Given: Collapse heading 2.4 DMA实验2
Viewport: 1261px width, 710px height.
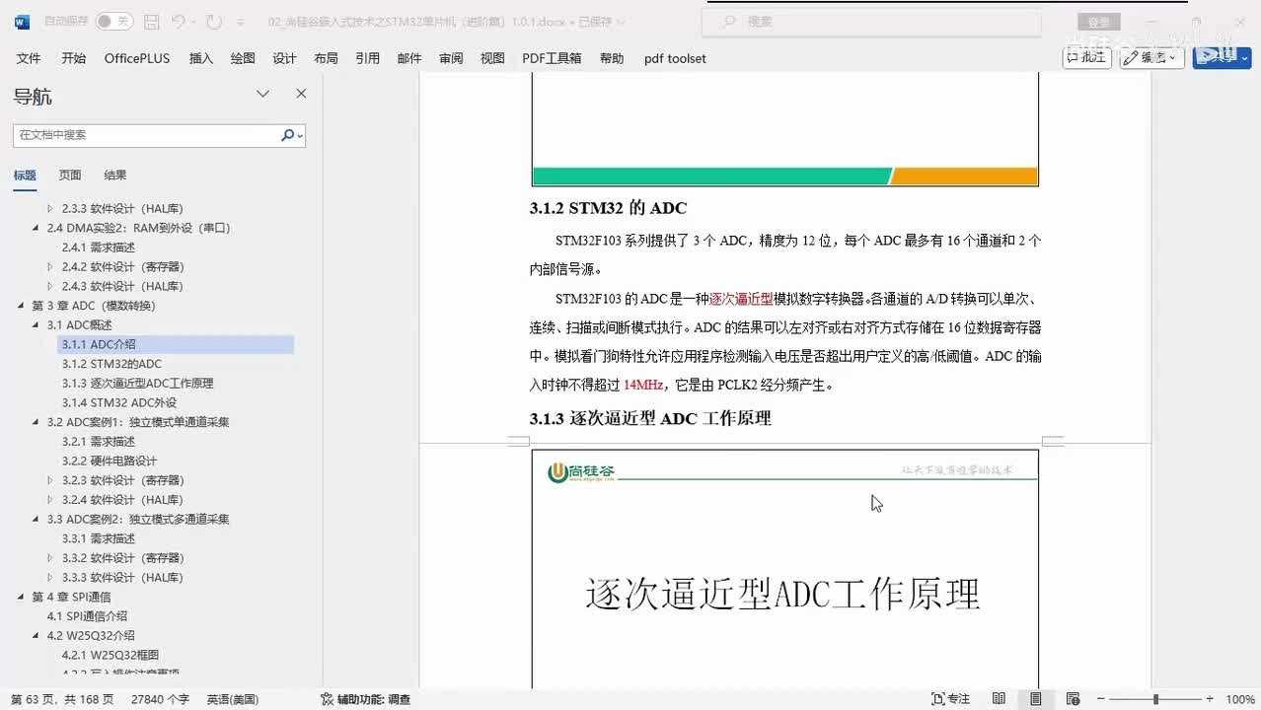Looking at the screenshot, I should tap(37, 228).
